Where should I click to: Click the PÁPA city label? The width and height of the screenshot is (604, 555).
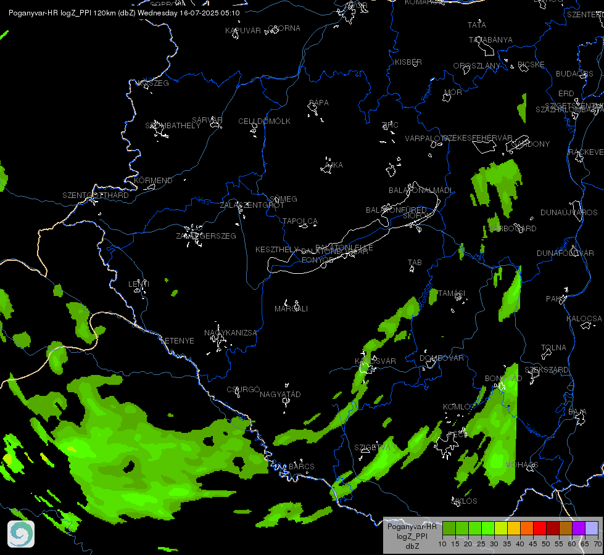pos(319,103)
